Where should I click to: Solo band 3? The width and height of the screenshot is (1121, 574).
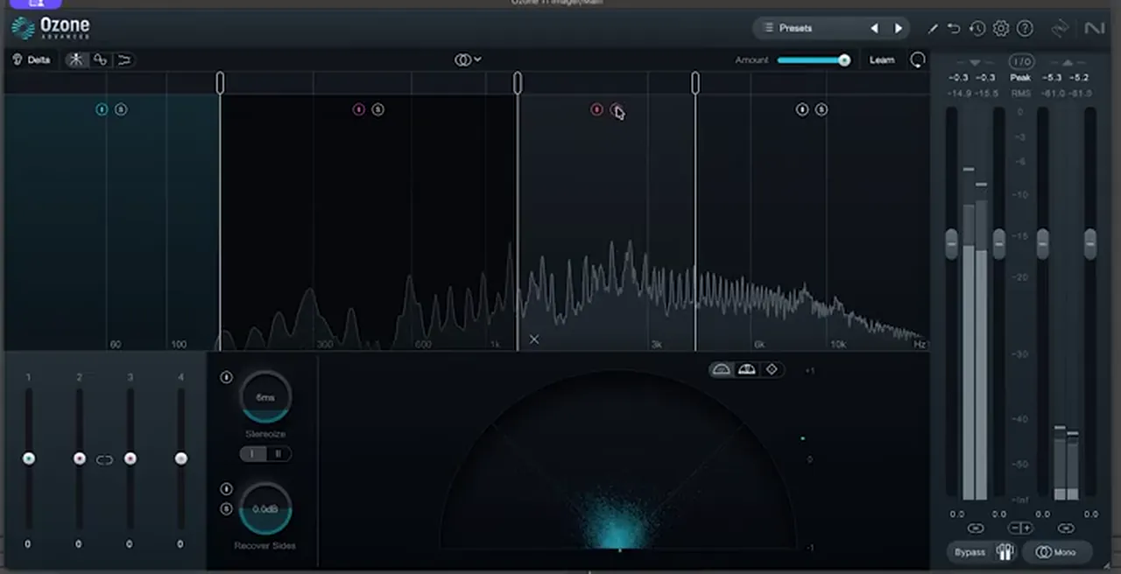(x=616, y=109)
